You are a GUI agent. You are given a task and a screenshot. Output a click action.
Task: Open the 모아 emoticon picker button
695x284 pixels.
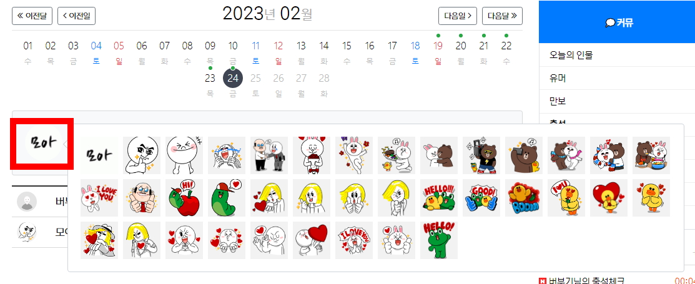(42, 143)
